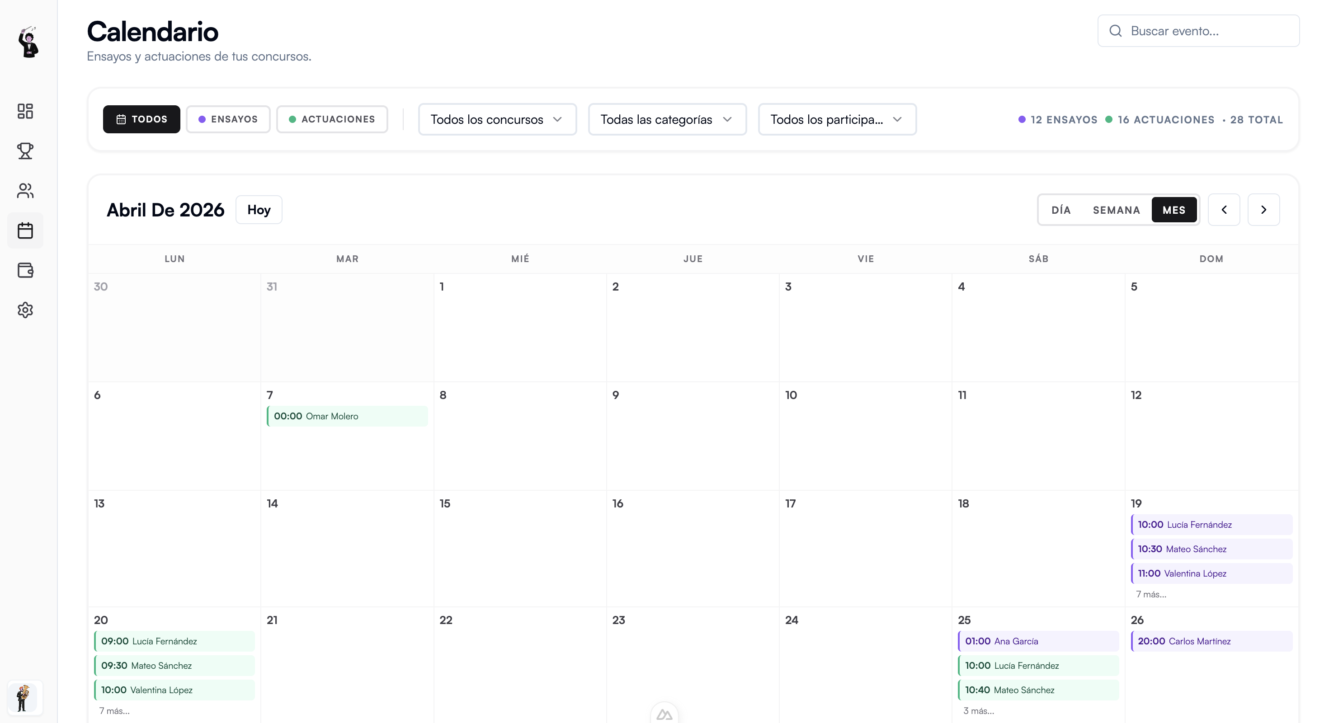Open 09:00 Lucía Fernández event on day 20
This screenshot has width=1329, height=723.
[x=174, y=641]
